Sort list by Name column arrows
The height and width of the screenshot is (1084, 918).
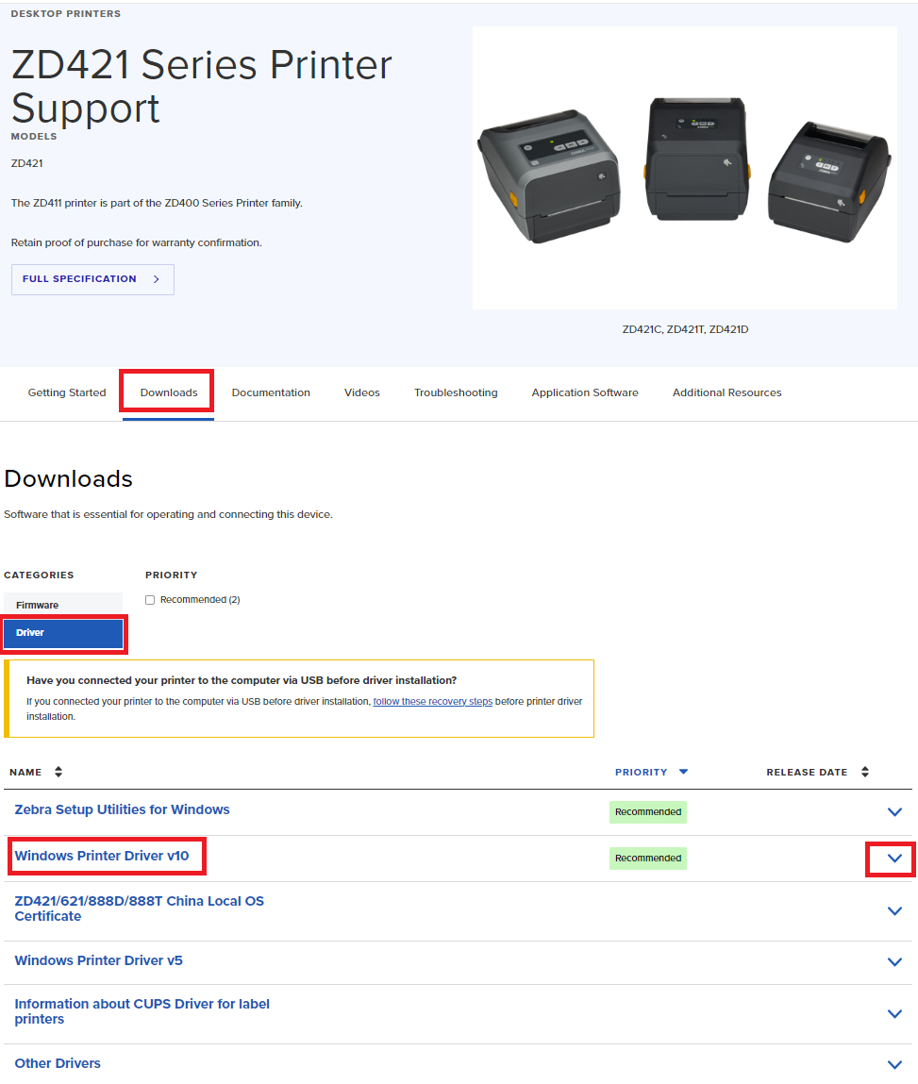click(58, 772)
